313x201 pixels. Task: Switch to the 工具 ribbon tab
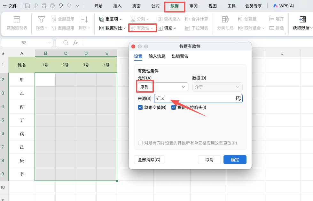(x=231, y=6)
